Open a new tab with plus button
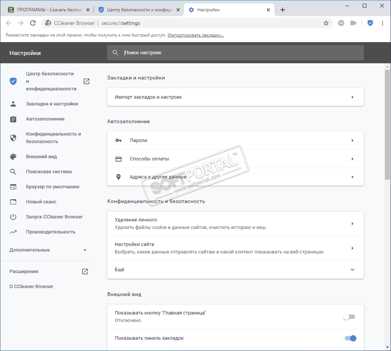The height and width of the screenshot is (351, 391). pos(283,10)
